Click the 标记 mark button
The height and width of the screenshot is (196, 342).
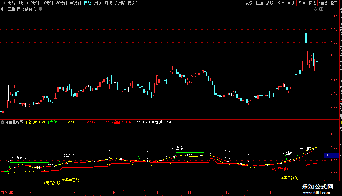(312, 3)
